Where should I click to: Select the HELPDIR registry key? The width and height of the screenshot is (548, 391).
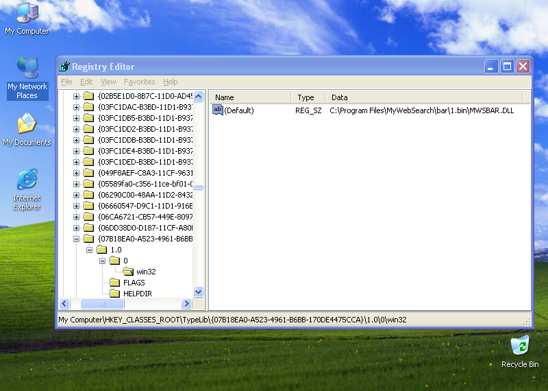pyautogui.click(x=134, y=294)
